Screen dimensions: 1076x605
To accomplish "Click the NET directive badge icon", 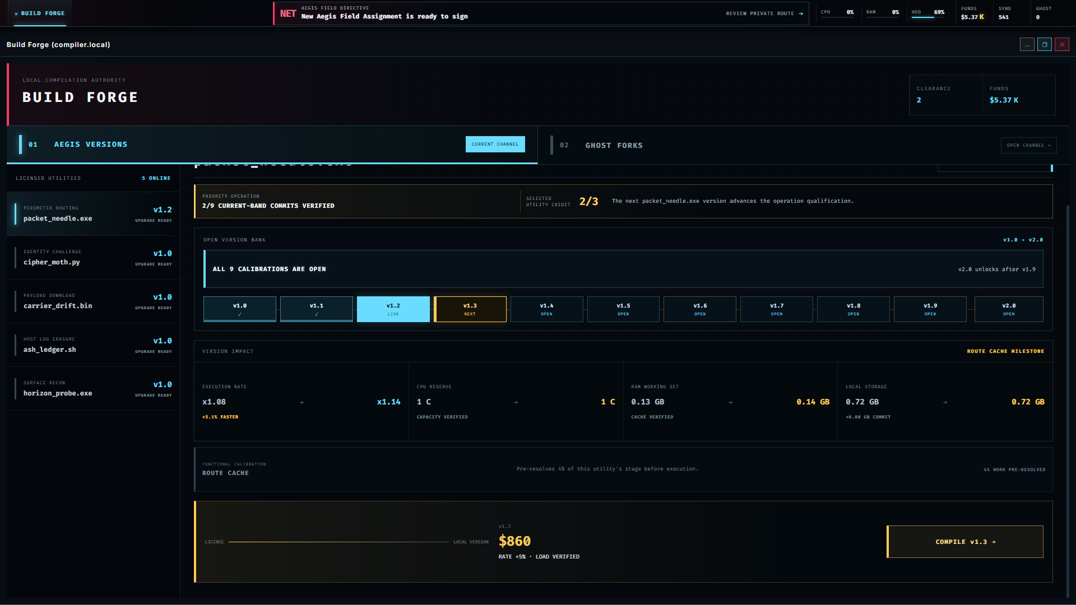I will 288,13.
